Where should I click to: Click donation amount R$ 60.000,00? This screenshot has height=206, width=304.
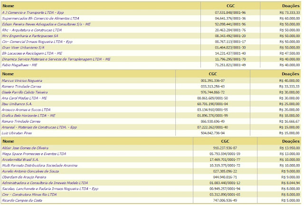[290, 19]
